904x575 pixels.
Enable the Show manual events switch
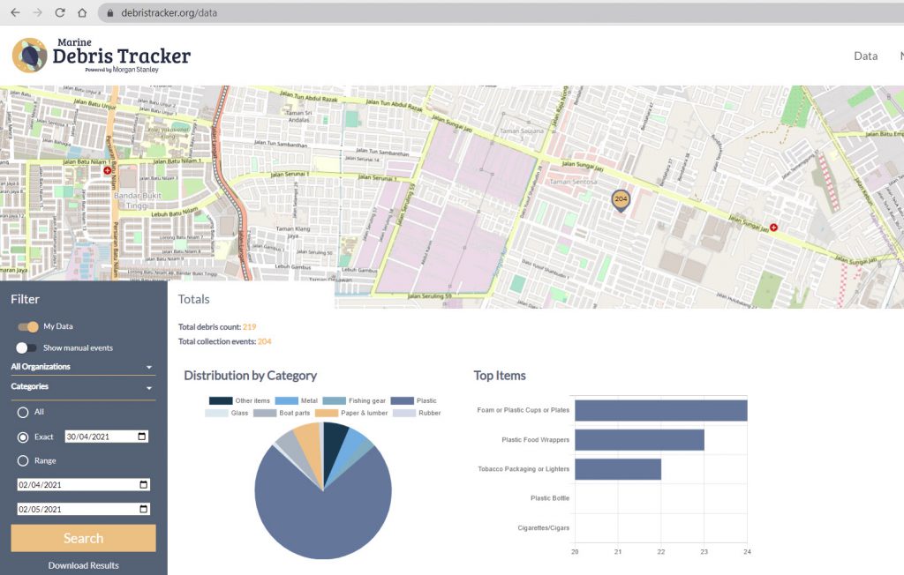click(27, 347)
